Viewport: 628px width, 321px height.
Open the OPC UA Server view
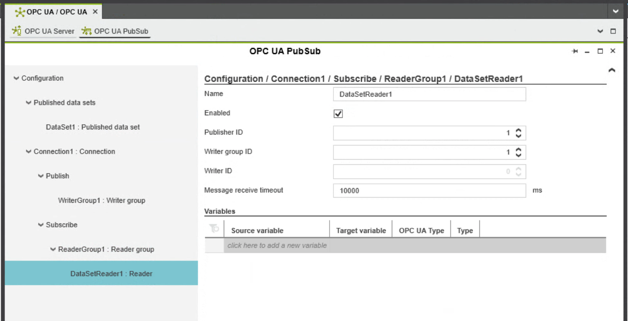43,31
